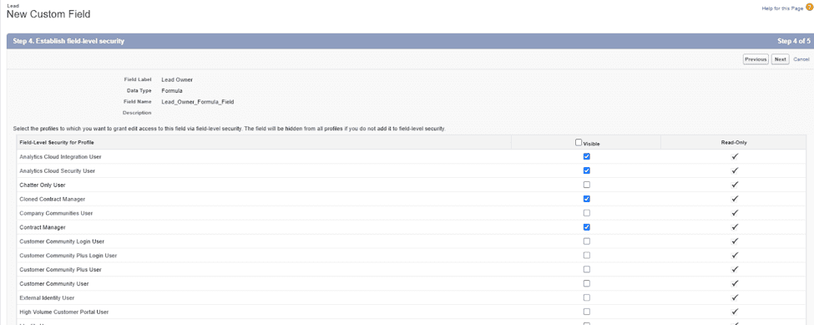Cancel the new custom field wizard
This screenshot has height=325, width=814.
801,59
